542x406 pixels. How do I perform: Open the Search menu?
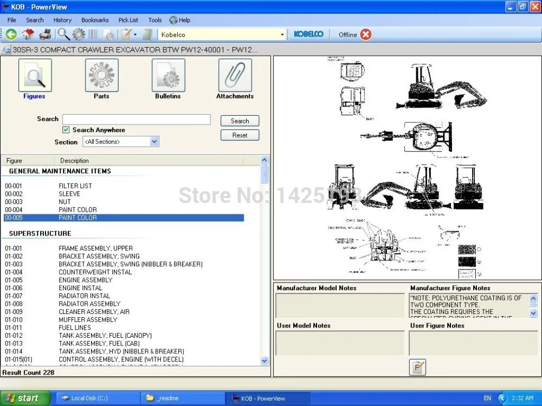click(x=35, y=20)
